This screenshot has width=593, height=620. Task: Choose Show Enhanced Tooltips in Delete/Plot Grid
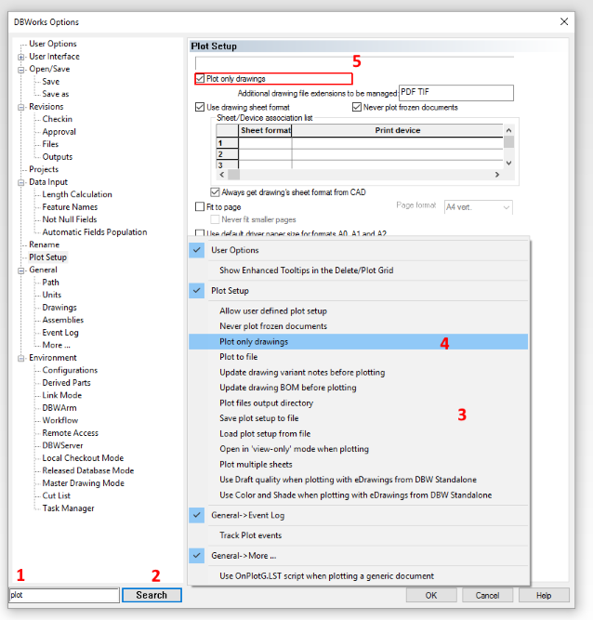tap(358, 270)
